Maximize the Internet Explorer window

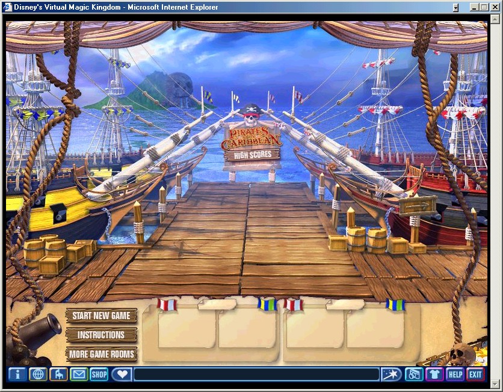(484, 7)
